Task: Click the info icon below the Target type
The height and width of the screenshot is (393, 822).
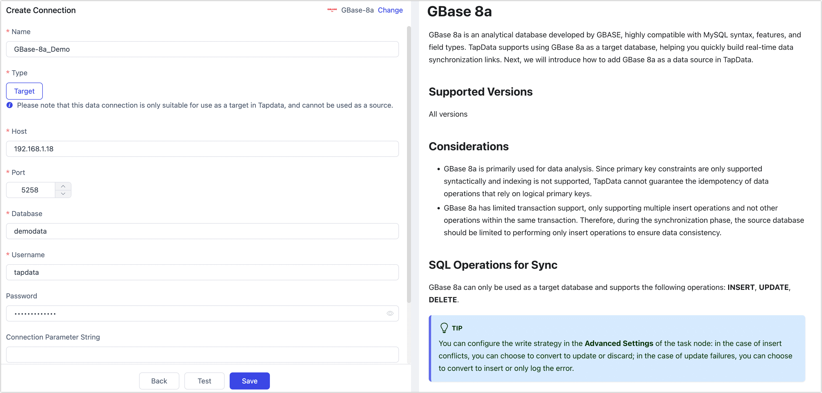Action: (x=9, y=105)
